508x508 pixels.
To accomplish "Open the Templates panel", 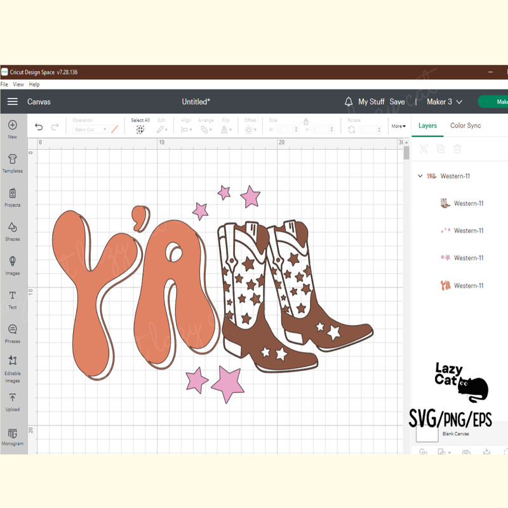I will (12, 163).
